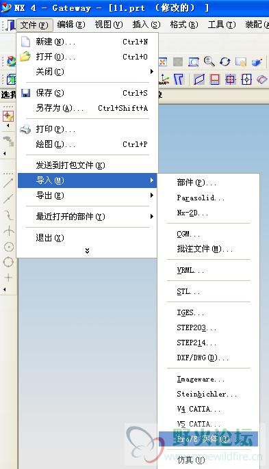Activate the Rotate view icon
269x469 pixels.
point(225,62)
